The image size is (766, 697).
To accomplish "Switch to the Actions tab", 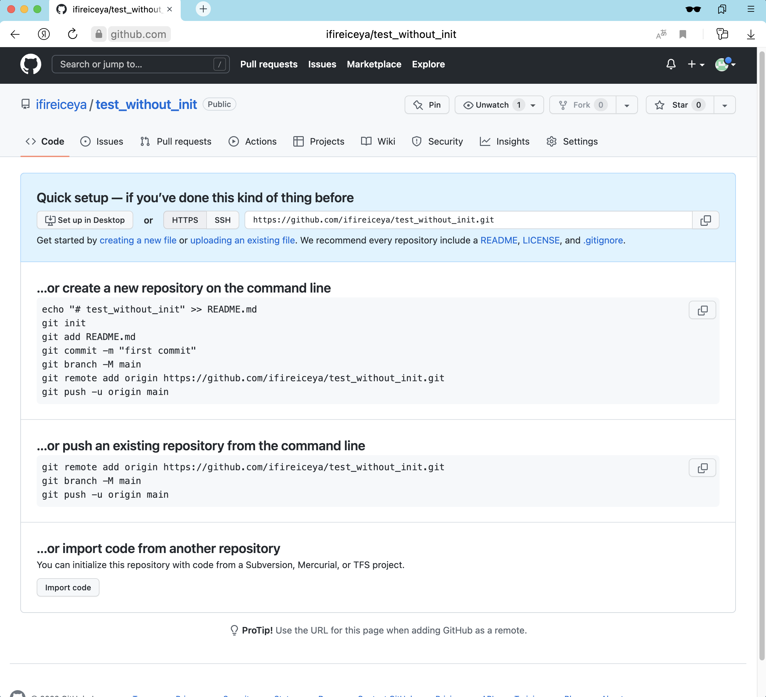I will click(x=253, y=142).
